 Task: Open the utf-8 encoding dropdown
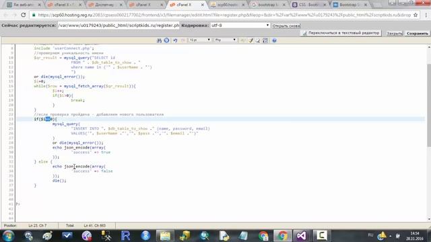[240, 26]
